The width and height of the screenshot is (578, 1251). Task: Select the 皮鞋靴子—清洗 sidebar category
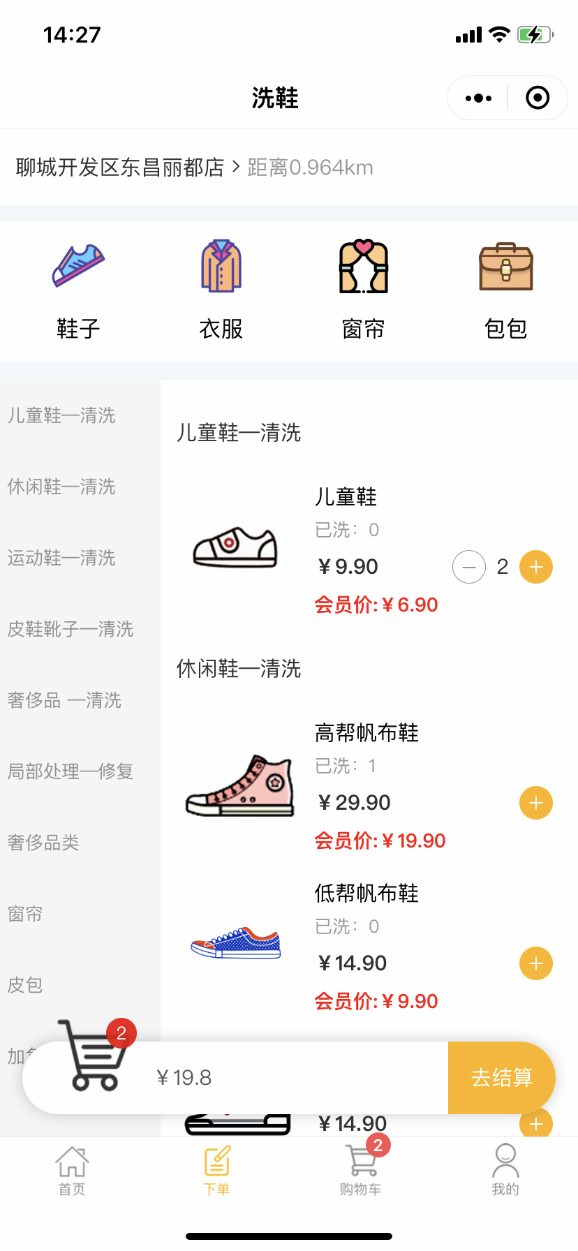click(x=71, y=629)
